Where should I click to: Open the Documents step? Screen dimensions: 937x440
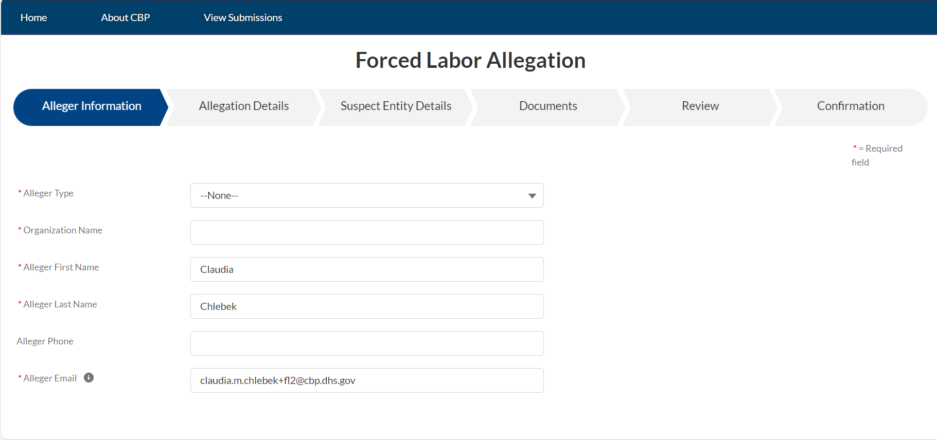tap(548, 106)
